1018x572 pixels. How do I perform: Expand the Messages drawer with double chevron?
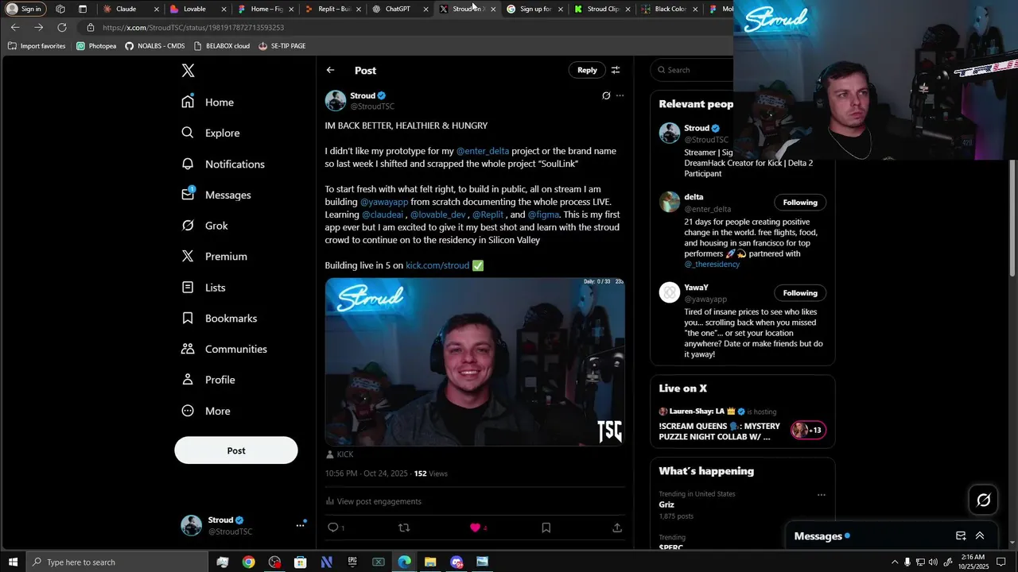(x=980, y=536)
